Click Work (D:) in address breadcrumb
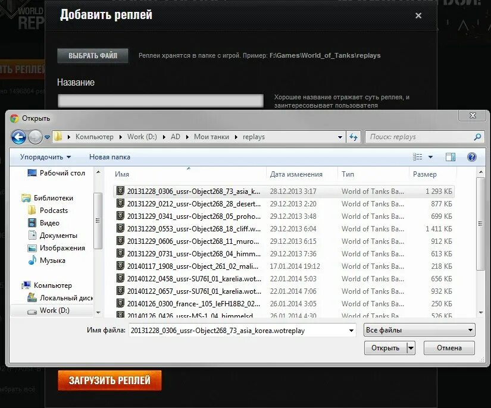Image resolution: width=491 pixels, height=408 pixels. pos(142,137)
